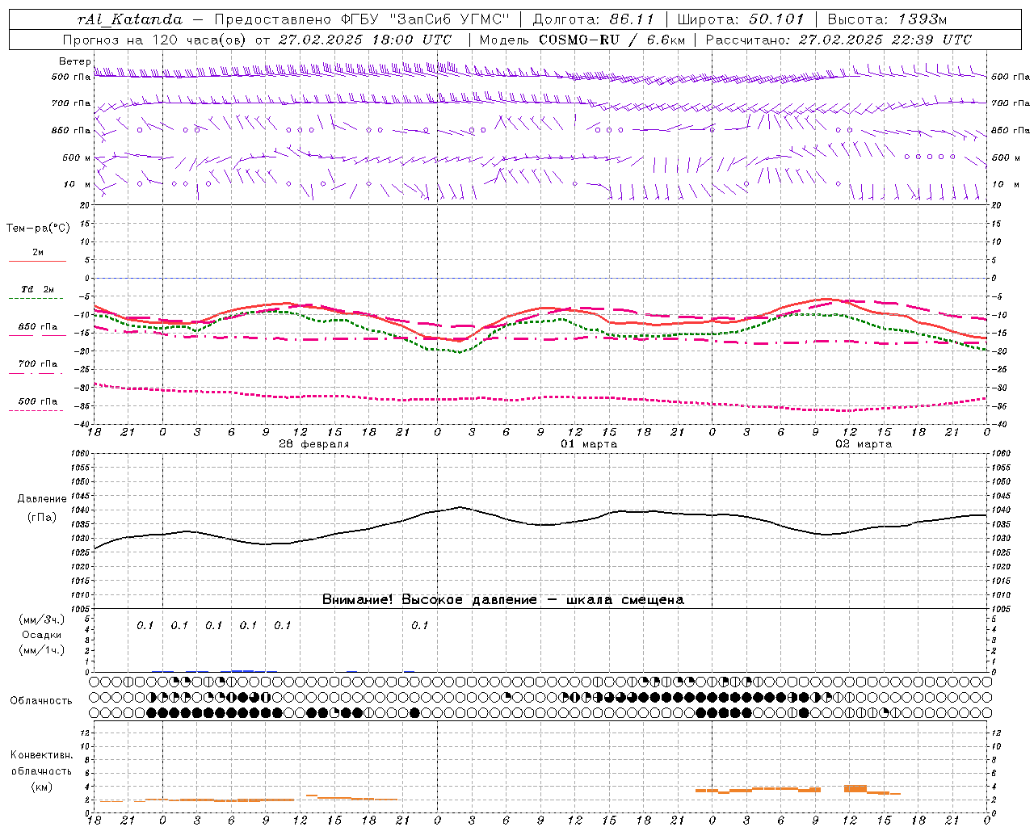This screenshot has width=1034, height=827.
Task: Click the Облачность cloud cover row label
Action: (41, 701)
